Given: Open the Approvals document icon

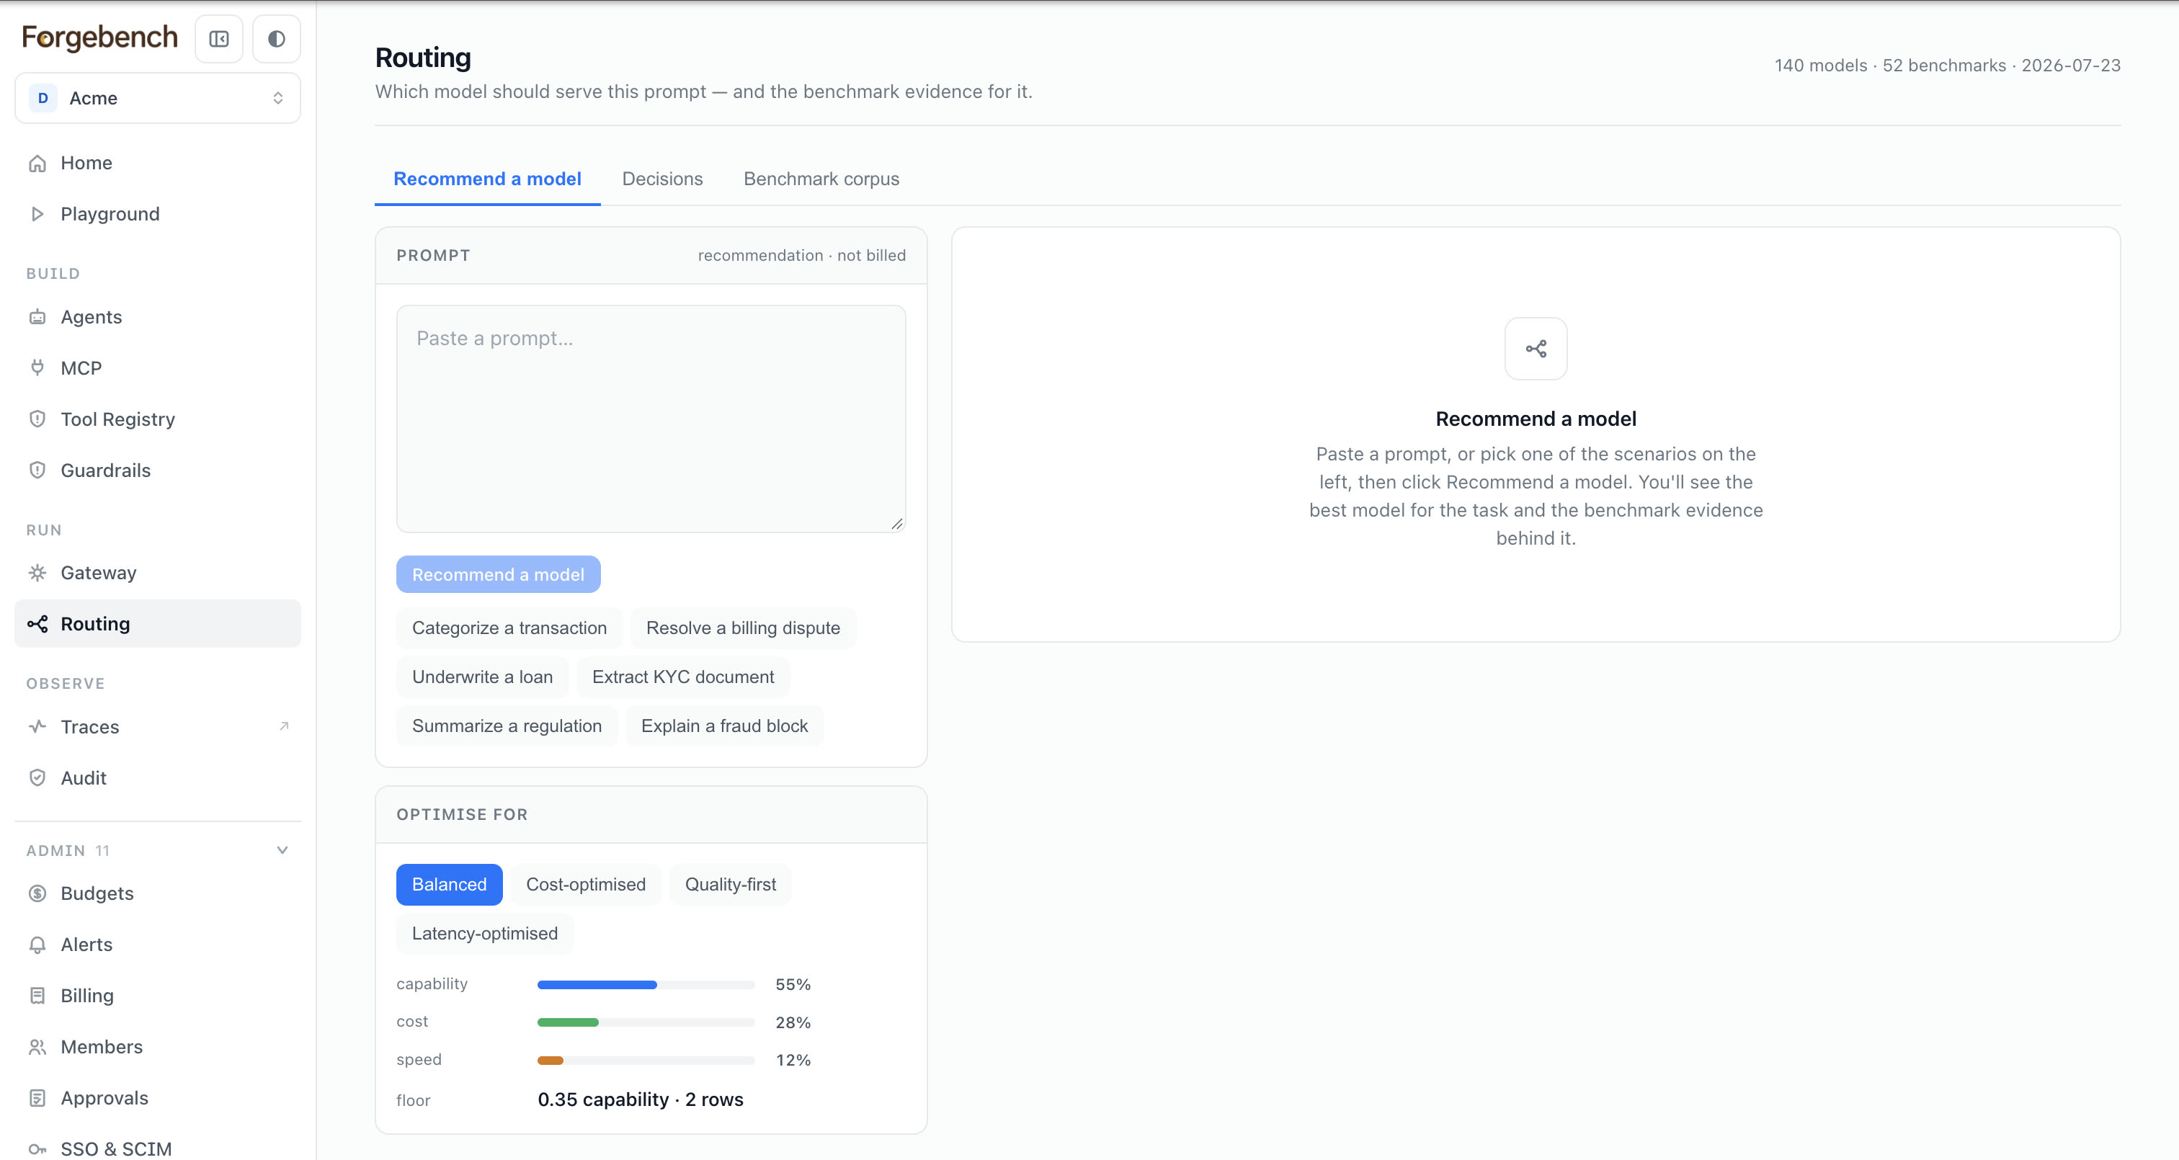Looking at the screenshot, I should [x=37, y=1098].
